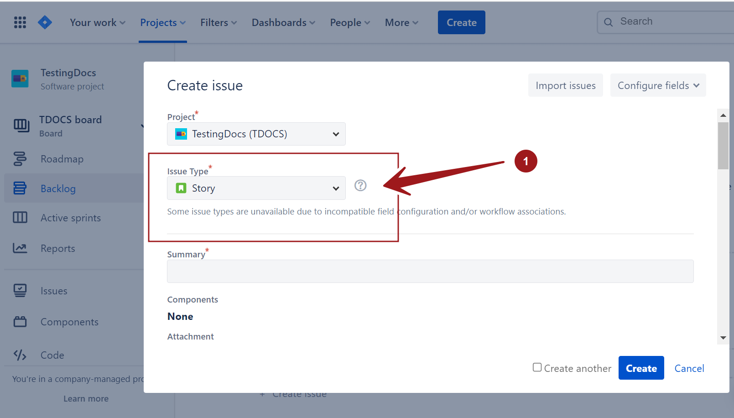Click the Import issues button
The width and height of the screenshot is (734, 418).
pos(565,85)
